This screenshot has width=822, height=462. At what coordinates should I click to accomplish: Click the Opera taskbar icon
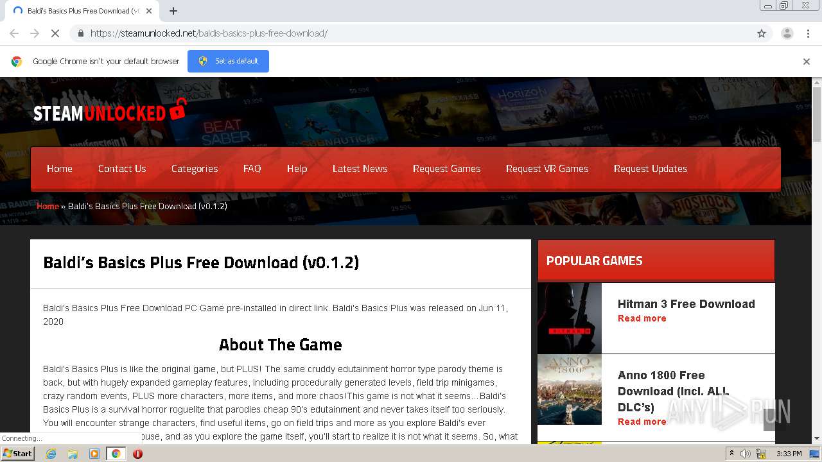click(x=137, y=454)
